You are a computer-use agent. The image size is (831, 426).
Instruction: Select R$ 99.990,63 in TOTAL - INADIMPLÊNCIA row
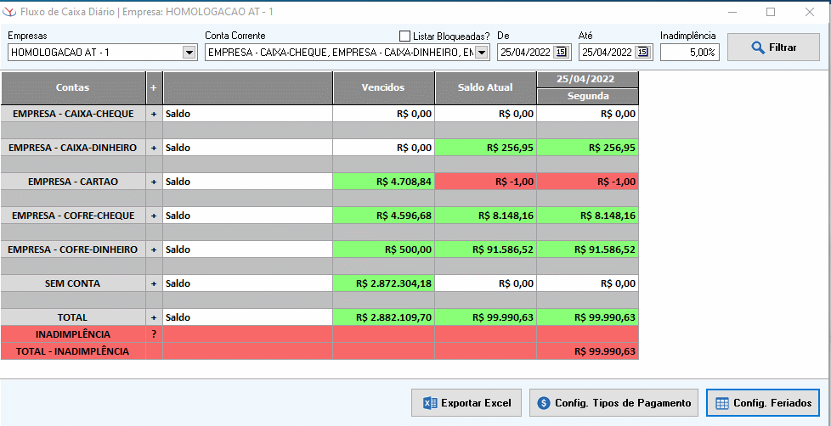(x=588, y=351)
